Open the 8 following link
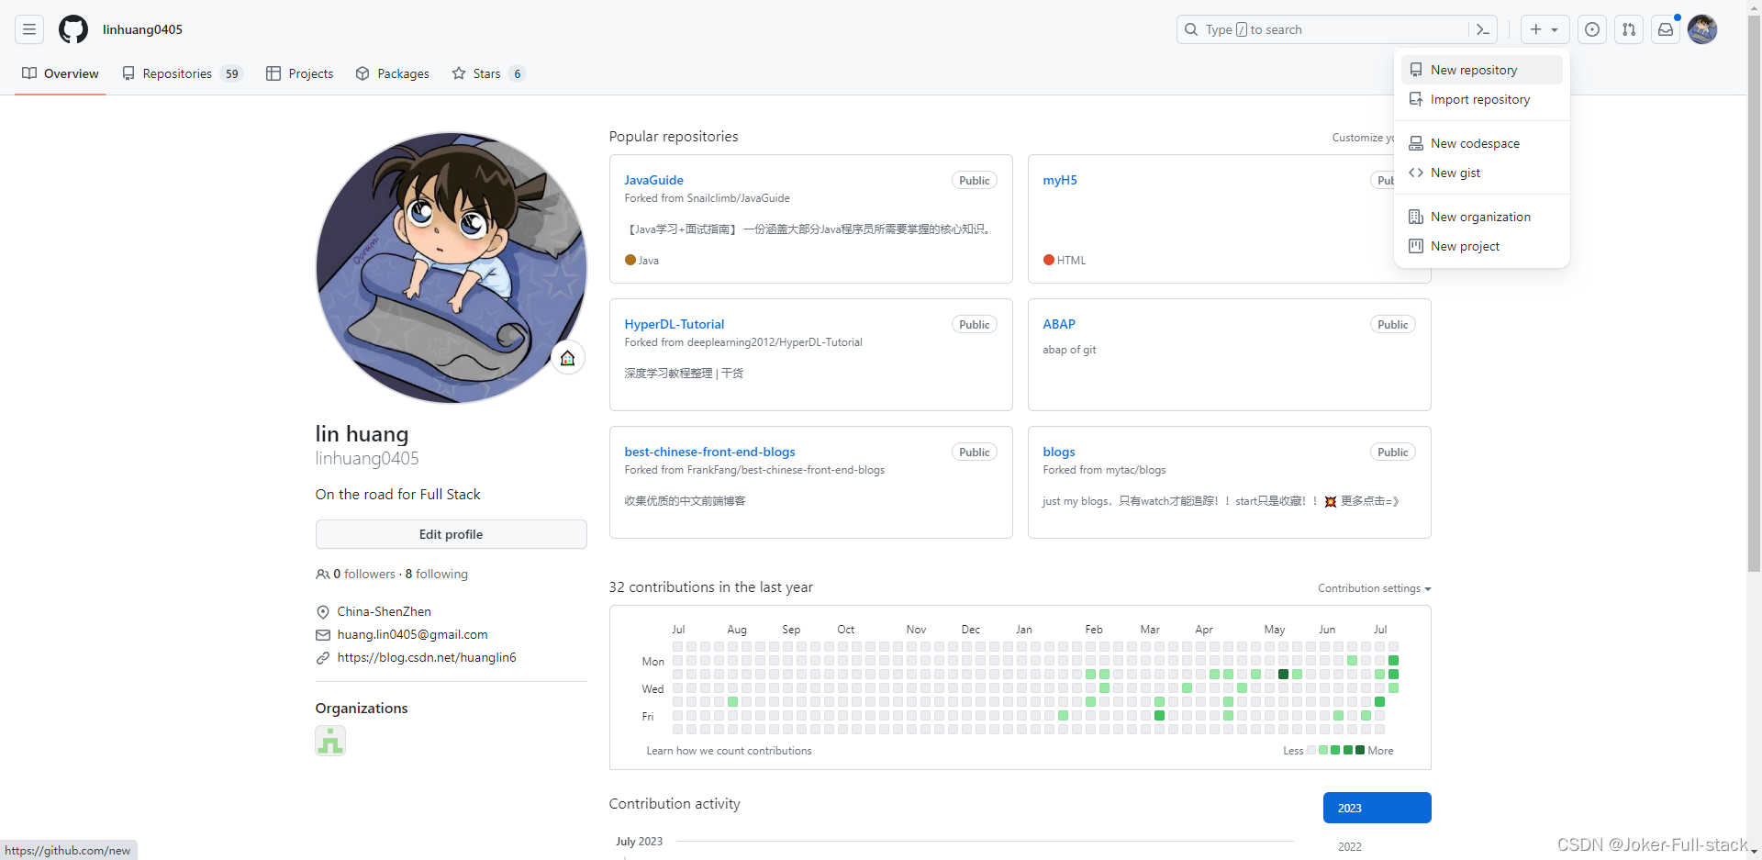1762x860 pixels. pos(437,575)
